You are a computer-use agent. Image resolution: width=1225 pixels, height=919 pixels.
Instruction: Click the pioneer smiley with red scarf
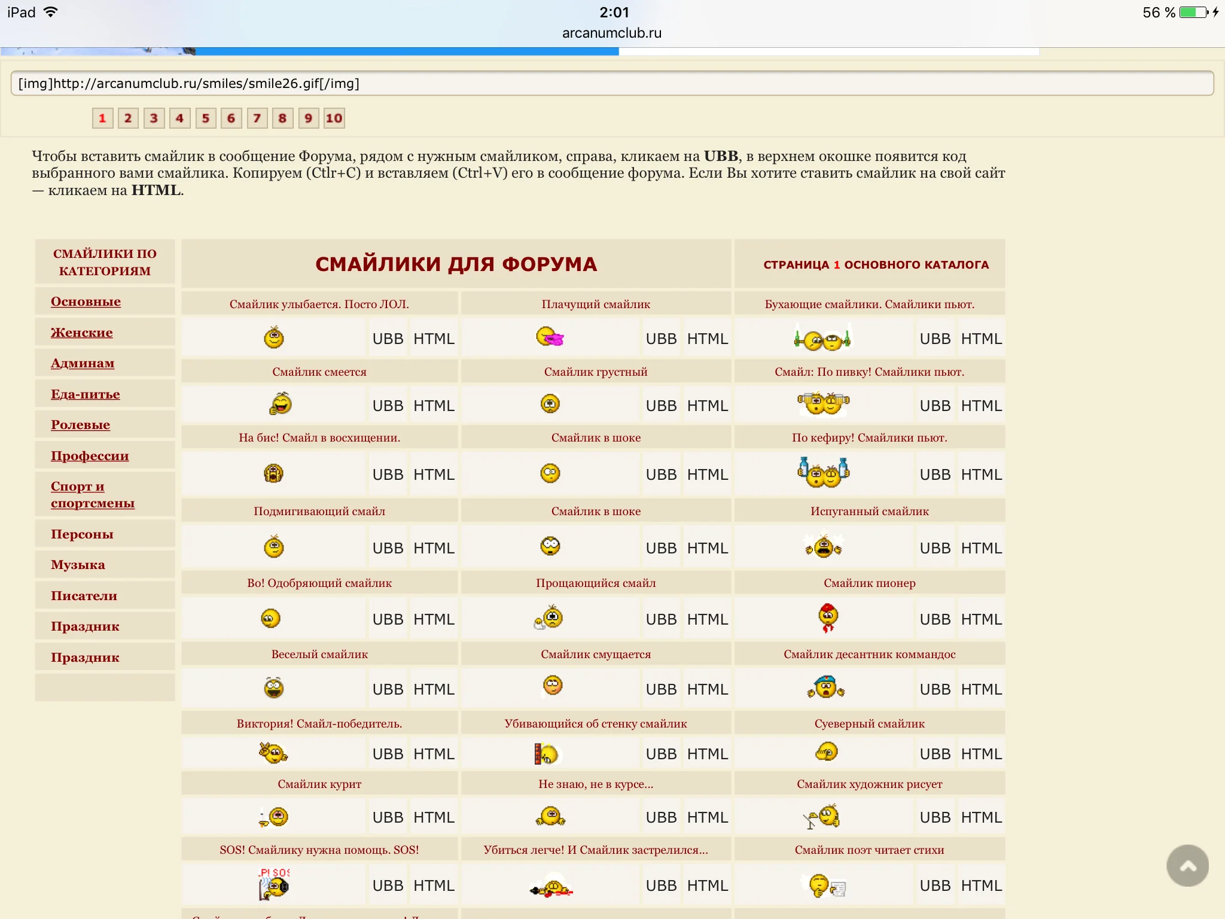point(828,618)
